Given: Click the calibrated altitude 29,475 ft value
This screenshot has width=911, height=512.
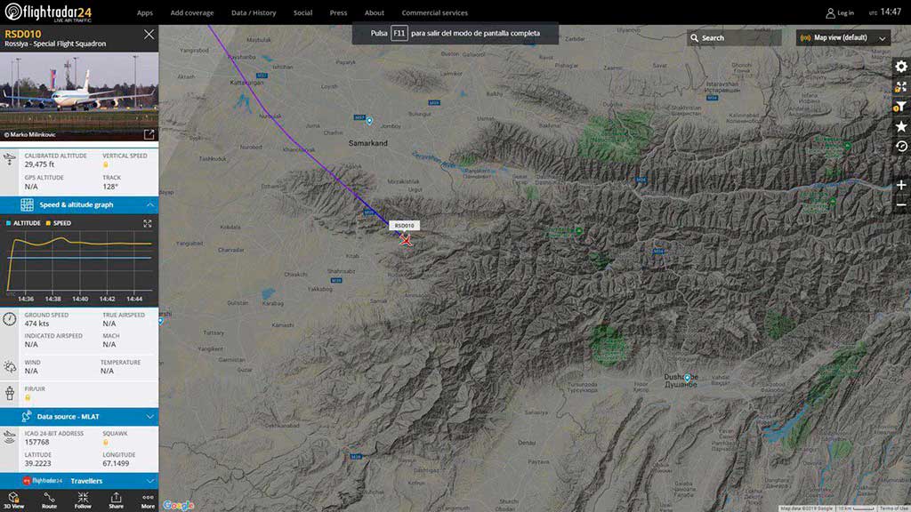Looking at the screenshot, I should (39, 164).
